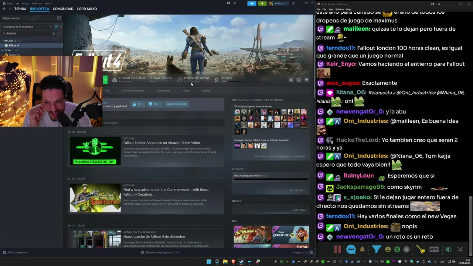Viewport: 473px width, 266px height.
Task: Open Contraptions DLC thumbnail
Action: (291, 234)
